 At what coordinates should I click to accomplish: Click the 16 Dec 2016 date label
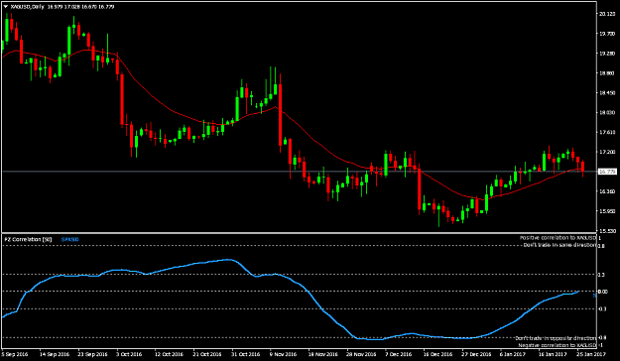(x=437, y=354)
